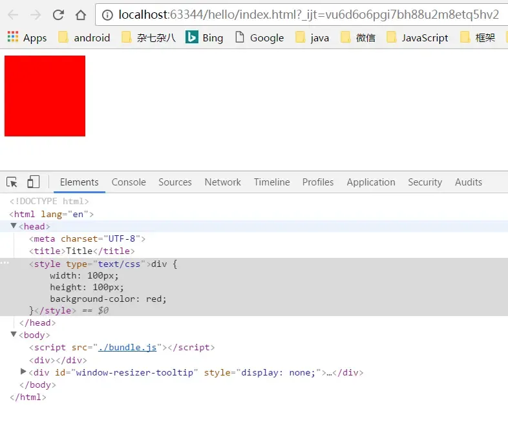The image size is (508, 444).
Task: Expand the collapsed … content of tooltip div
Action: click(x=329, y=373)
